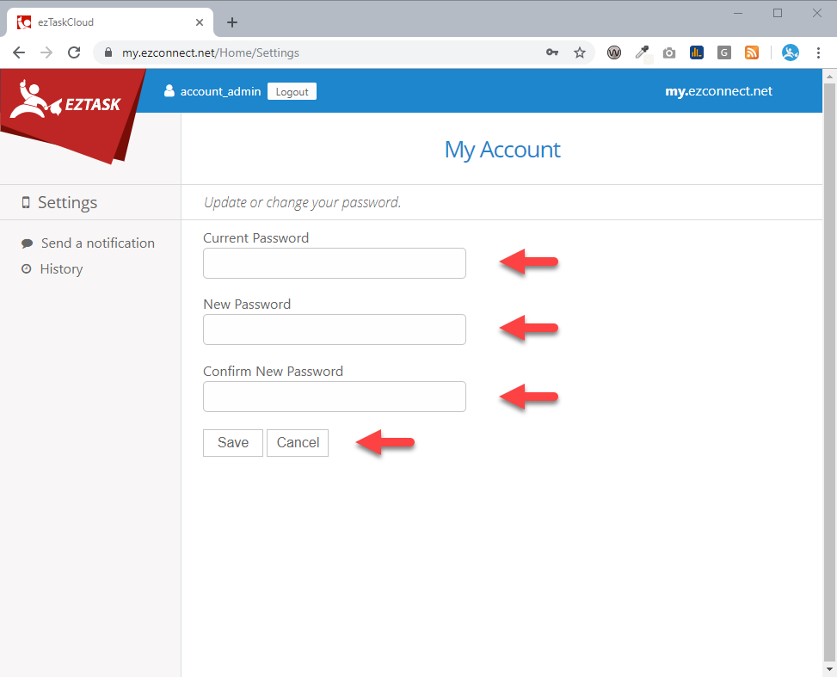
Task: Open History in the sidebar
Action: click(61, 269)
